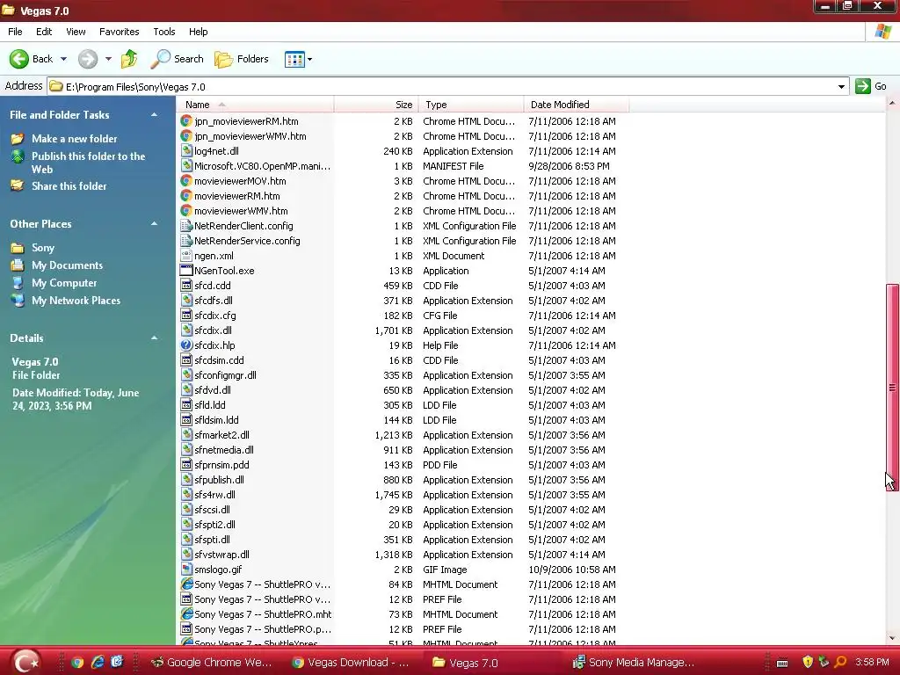Select the sfcd.cdd file icon
900x675 pixels.
(186, 286)
